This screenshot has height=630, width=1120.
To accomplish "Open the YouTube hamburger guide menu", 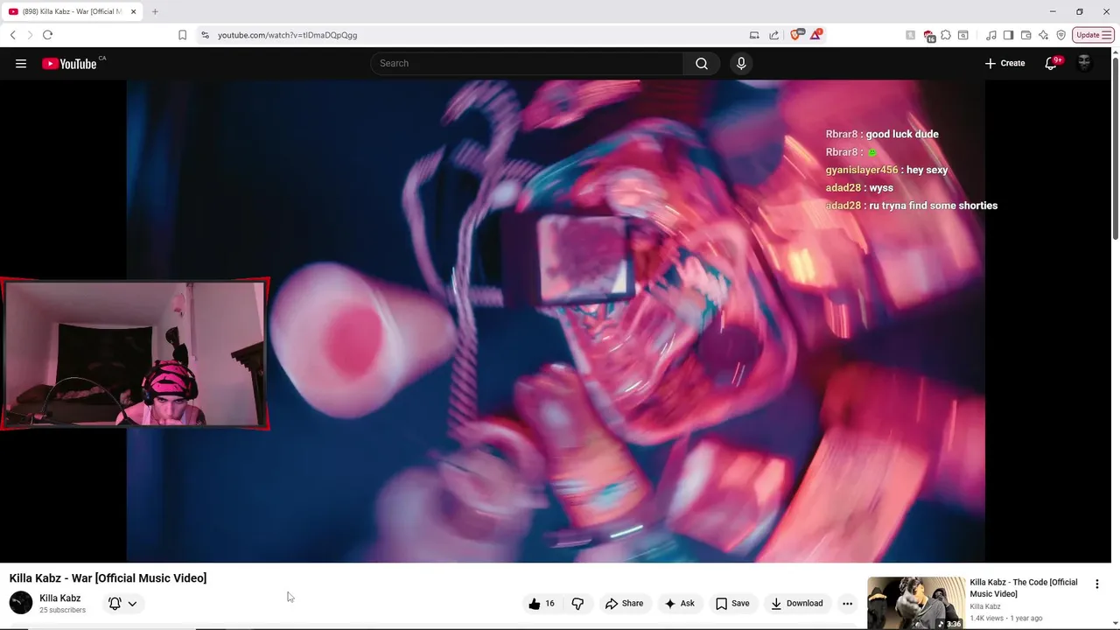I will point(21,63).
